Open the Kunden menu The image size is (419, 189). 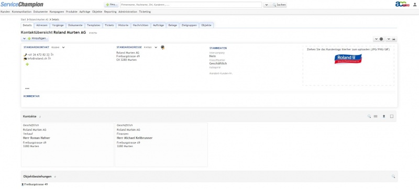tap(5, 12)
